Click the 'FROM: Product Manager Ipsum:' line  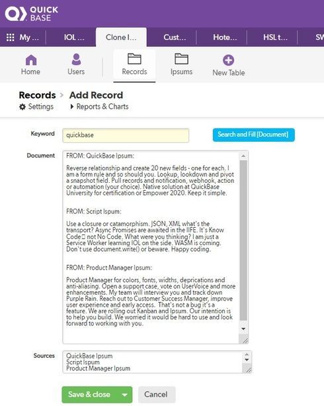tap(109, 268)
